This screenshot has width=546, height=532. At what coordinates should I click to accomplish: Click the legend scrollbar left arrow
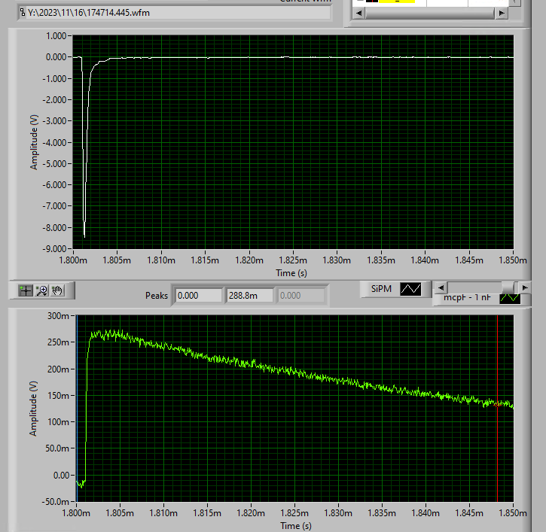[441, 287]
